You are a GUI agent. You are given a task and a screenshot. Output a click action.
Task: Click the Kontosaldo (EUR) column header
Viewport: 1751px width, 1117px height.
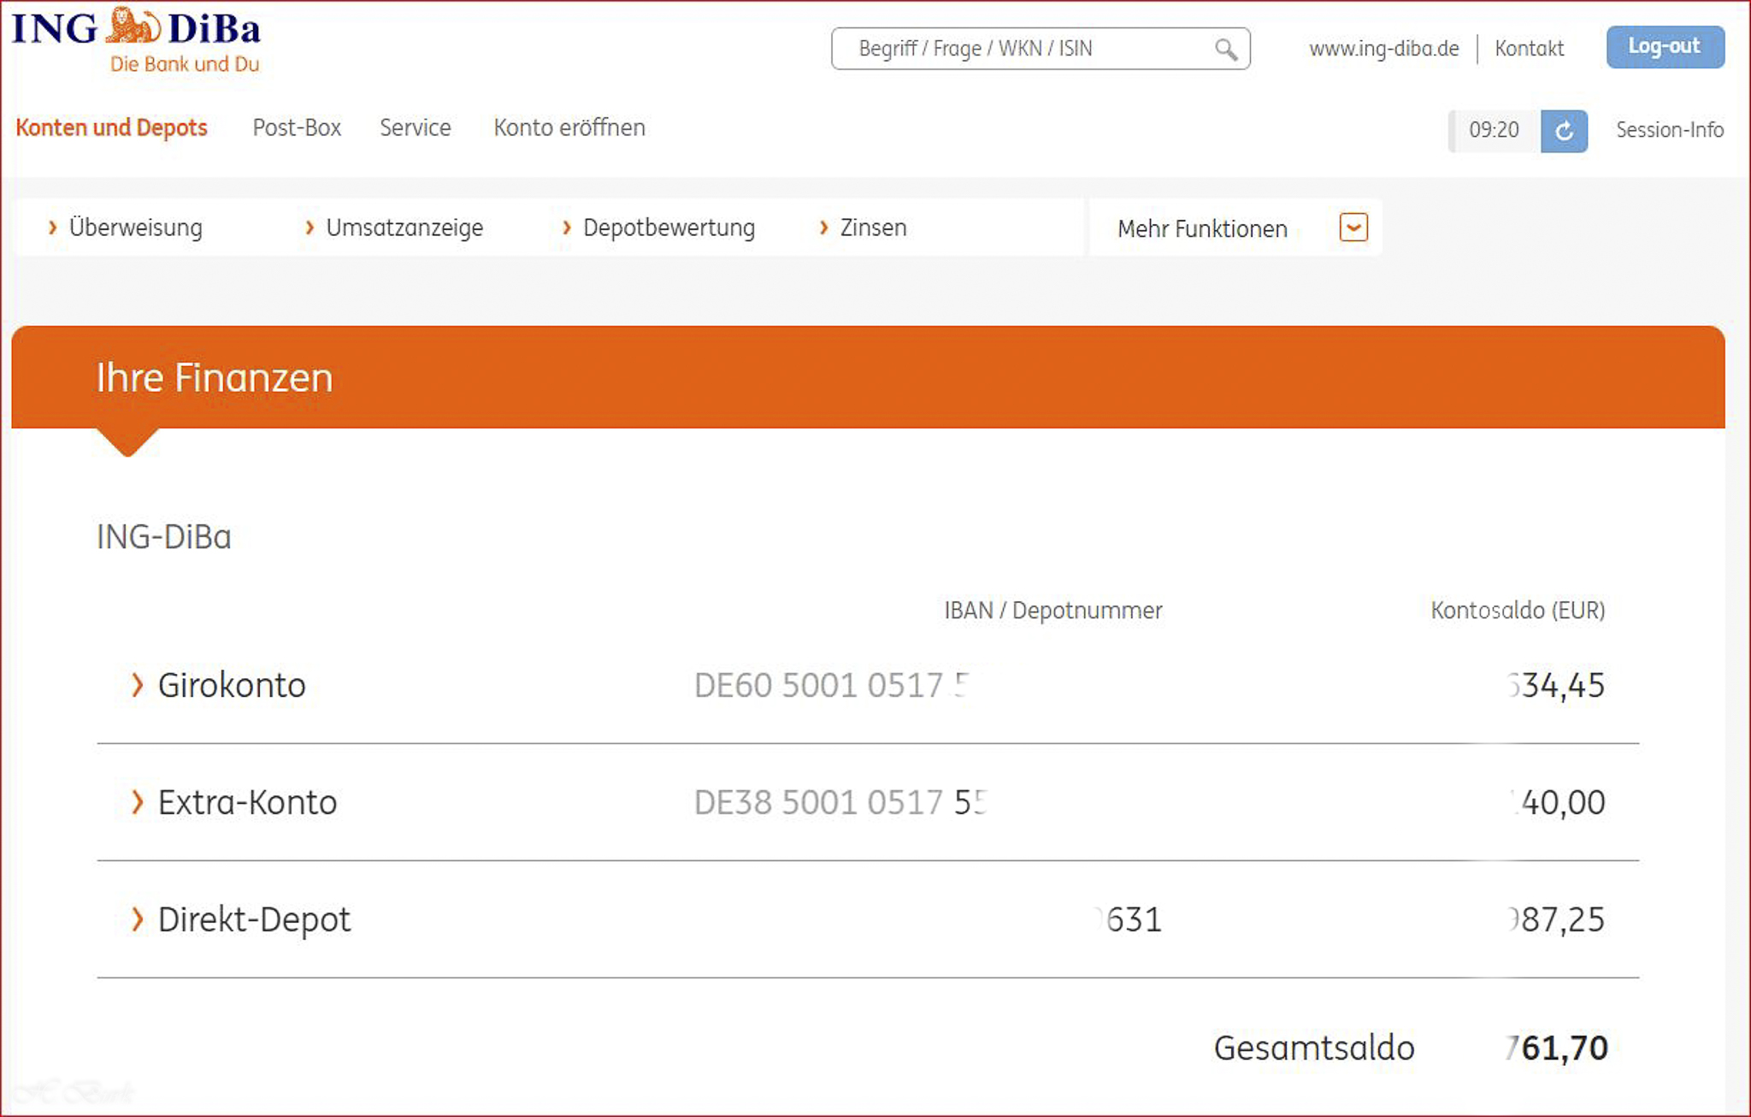tap(1518, 611)
